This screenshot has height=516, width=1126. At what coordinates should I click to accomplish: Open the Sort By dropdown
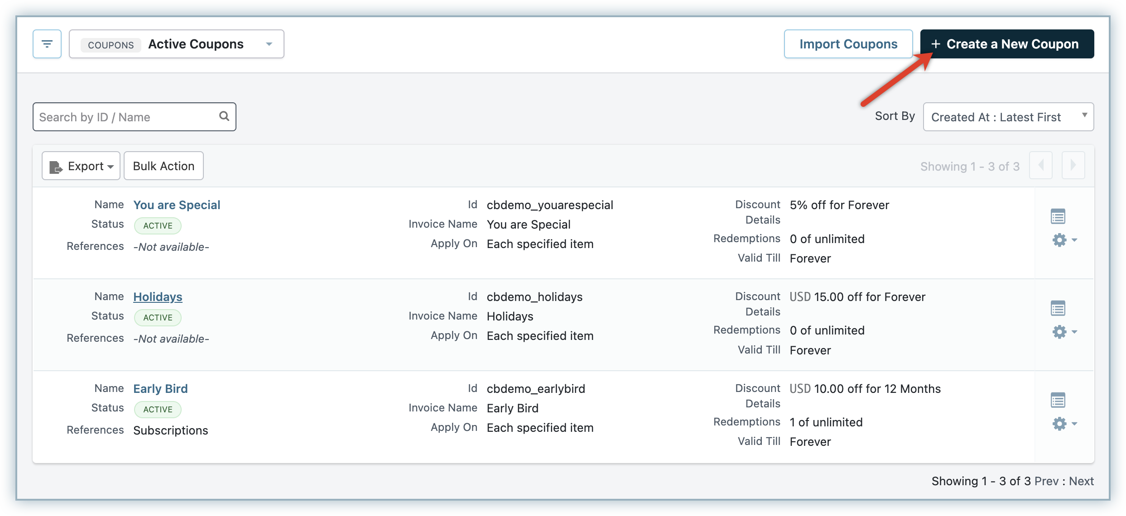(1008, 117)
